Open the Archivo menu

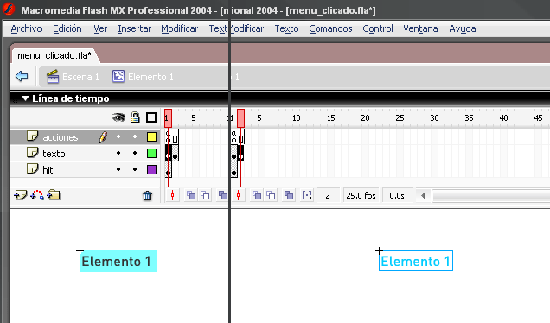(26, 28)
